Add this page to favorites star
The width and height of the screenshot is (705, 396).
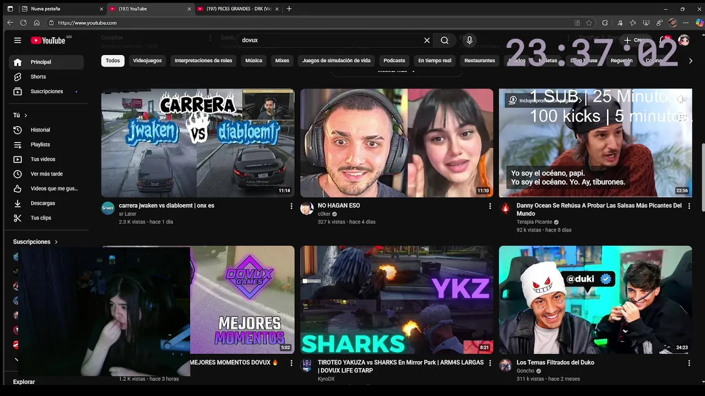click(x=589, y=23)
